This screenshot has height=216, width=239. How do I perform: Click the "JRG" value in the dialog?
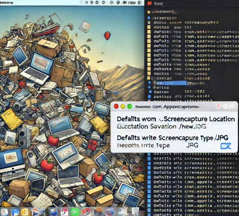(x=192, y=145)
